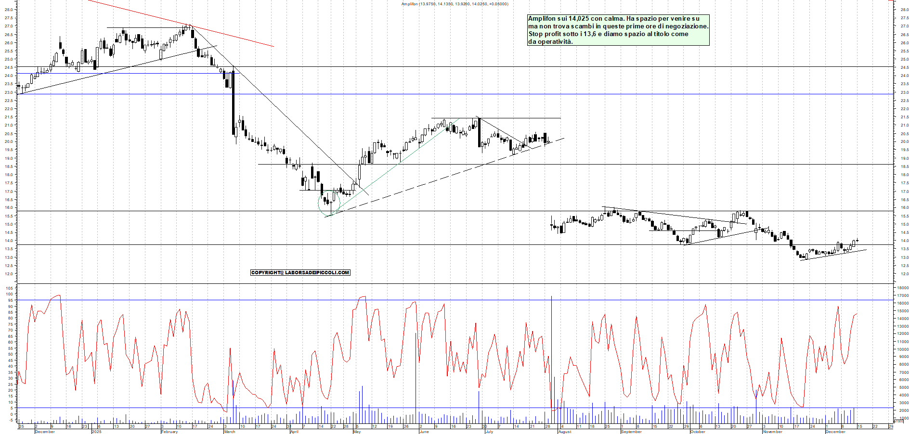Image resolution: width=910 pixels, height=434 pixels.
Task: Click the COPYRIGHT laborsadeipiccoli.com label
Action: tap(300, 273)
